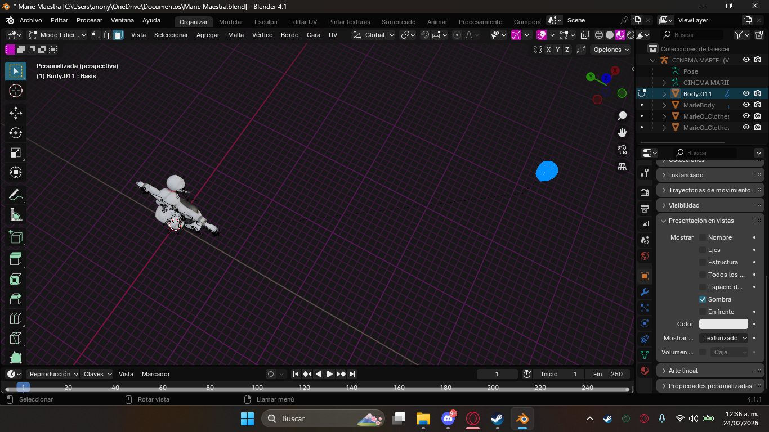769x432 pixels.
Task: Click the Opciones button in viewport header
Action: click(611, 49)
